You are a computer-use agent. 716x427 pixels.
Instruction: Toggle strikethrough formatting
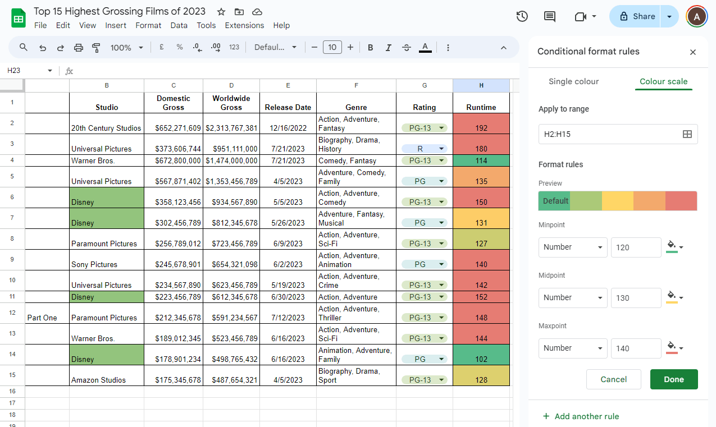[x=407, y=48]
